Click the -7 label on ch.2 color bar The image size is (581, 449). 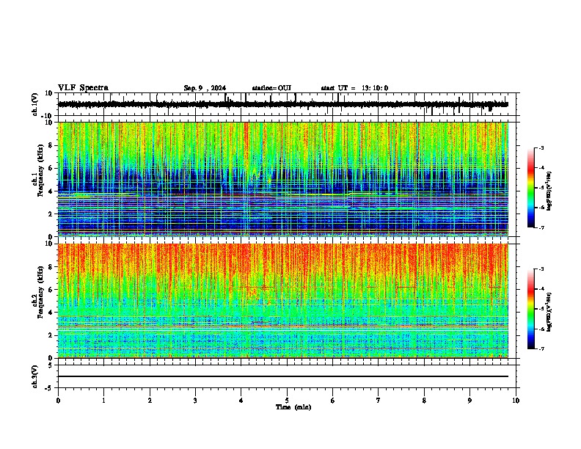(x=541, y=348)
